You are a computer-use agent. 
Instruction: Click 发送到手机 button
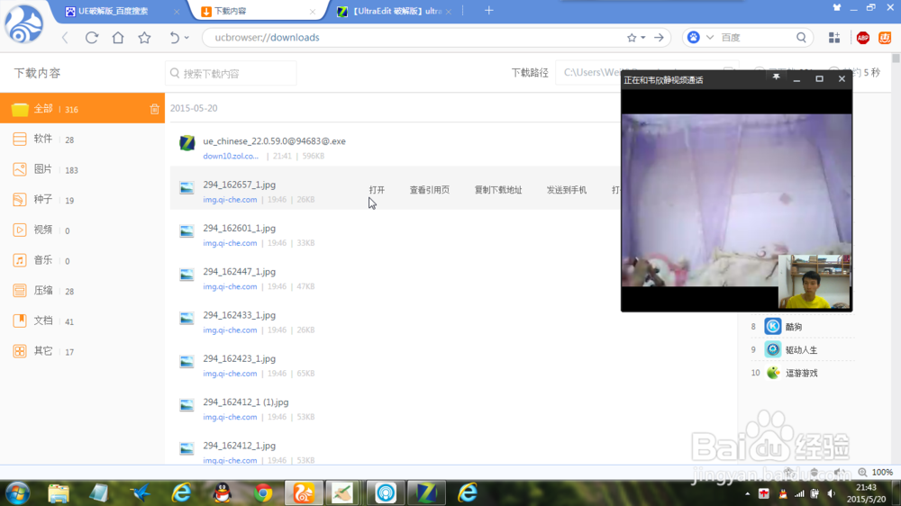(567, 190)
